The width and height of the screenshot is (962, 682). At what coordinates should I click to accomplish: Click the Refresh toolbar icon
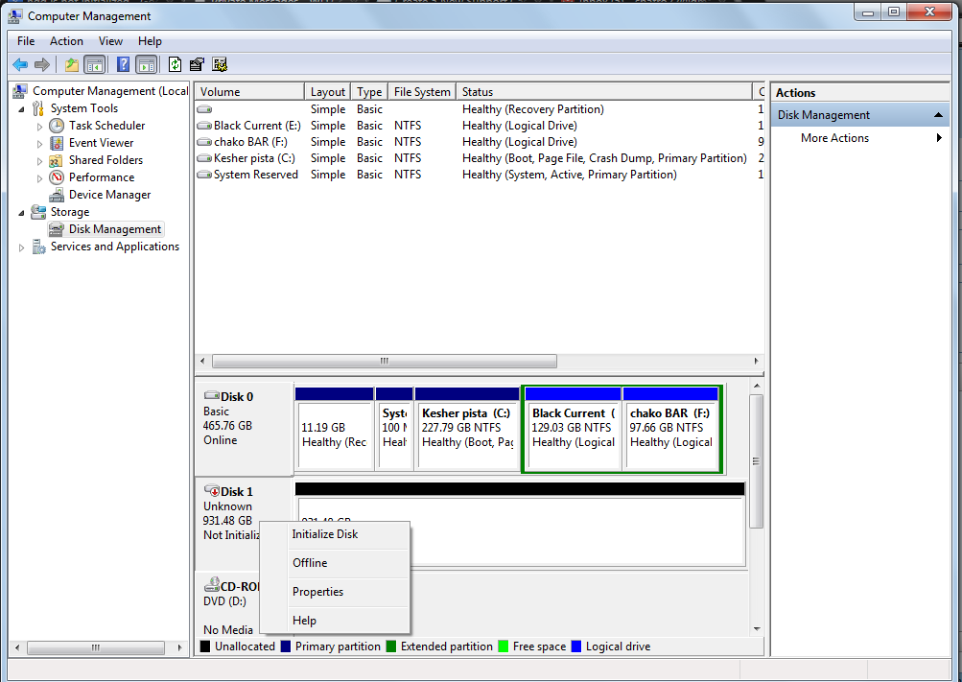175,64
